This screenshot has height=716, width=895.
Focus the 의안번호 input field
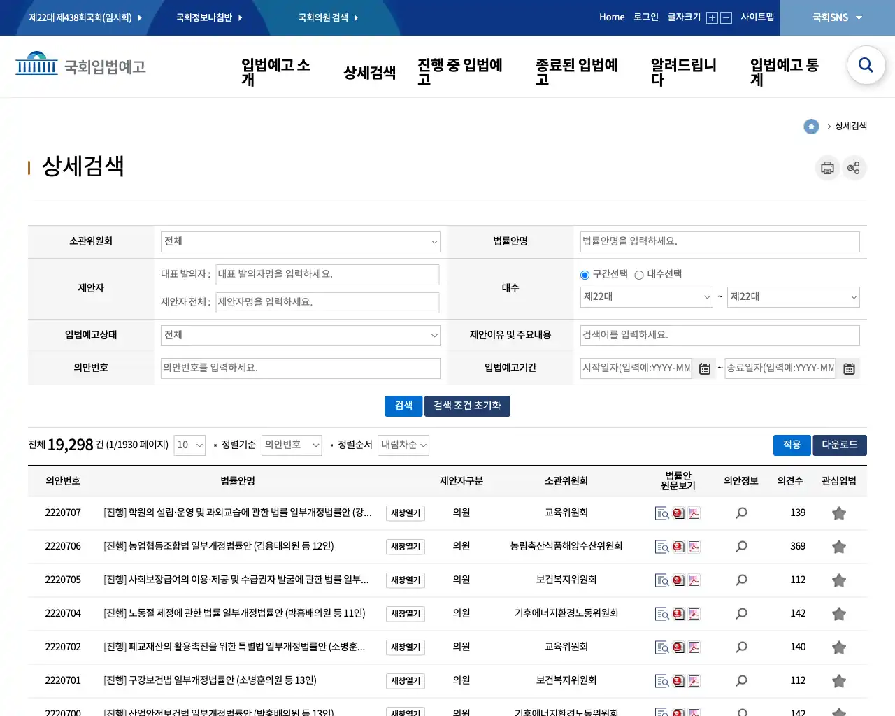click(301, 368)
